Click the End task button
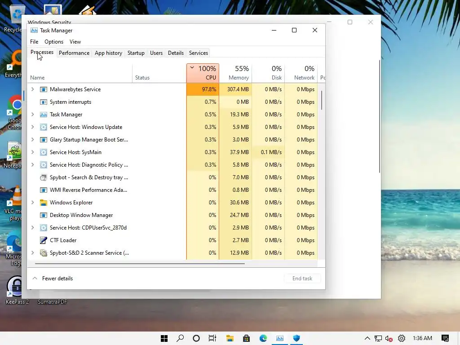This screenshot has height=345, width=460. click(302, 279)
